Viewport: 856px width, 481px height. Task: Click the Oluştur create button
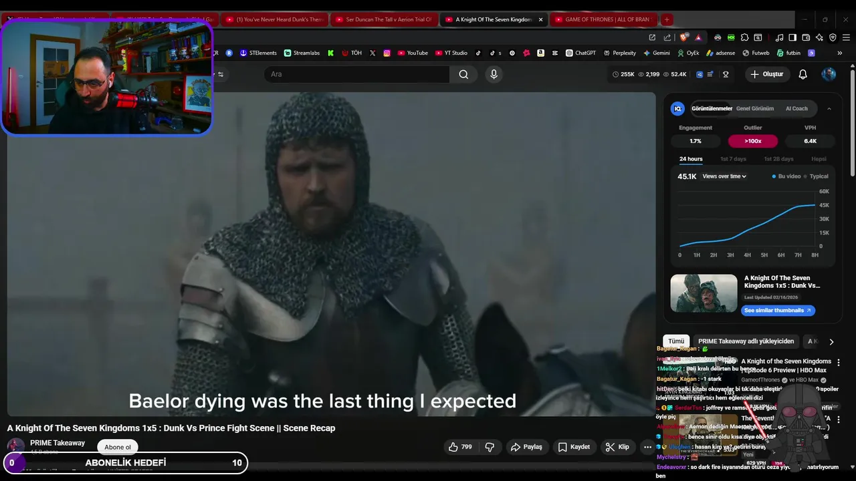point(766,74)
